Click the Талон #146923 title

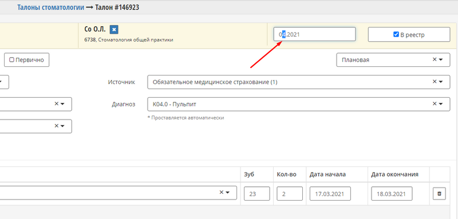click(117, 7)
